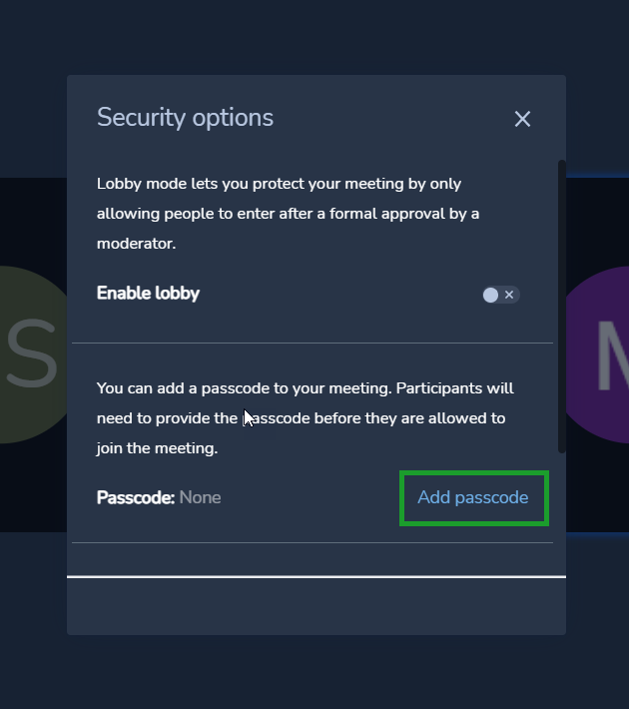Screen dimensions: 629x709
Task: Click the small x inside lobby switch
Action: pos(509,295)
